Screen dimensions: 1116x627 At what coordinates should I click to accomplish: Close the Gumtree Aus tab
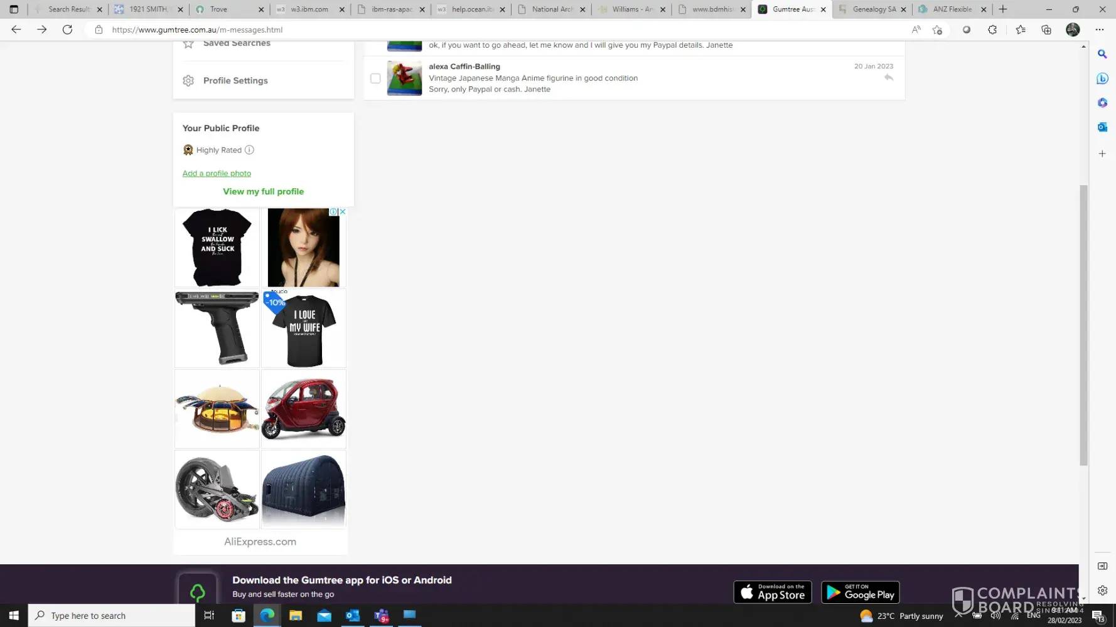823,9
